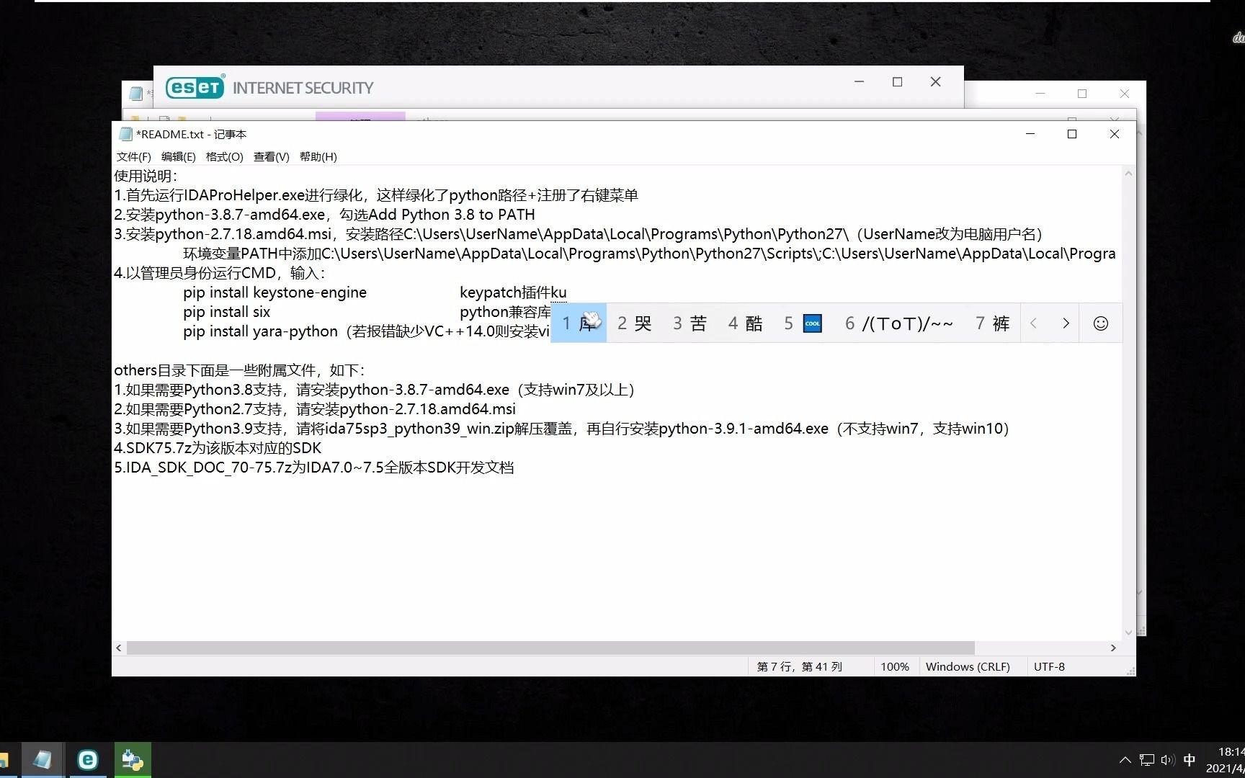Image resolution: width=1245 pixels, height=778 pixels.
Task: Click Notepad vertical scrollbar up arrow
Action: (x=1129, y=174)
